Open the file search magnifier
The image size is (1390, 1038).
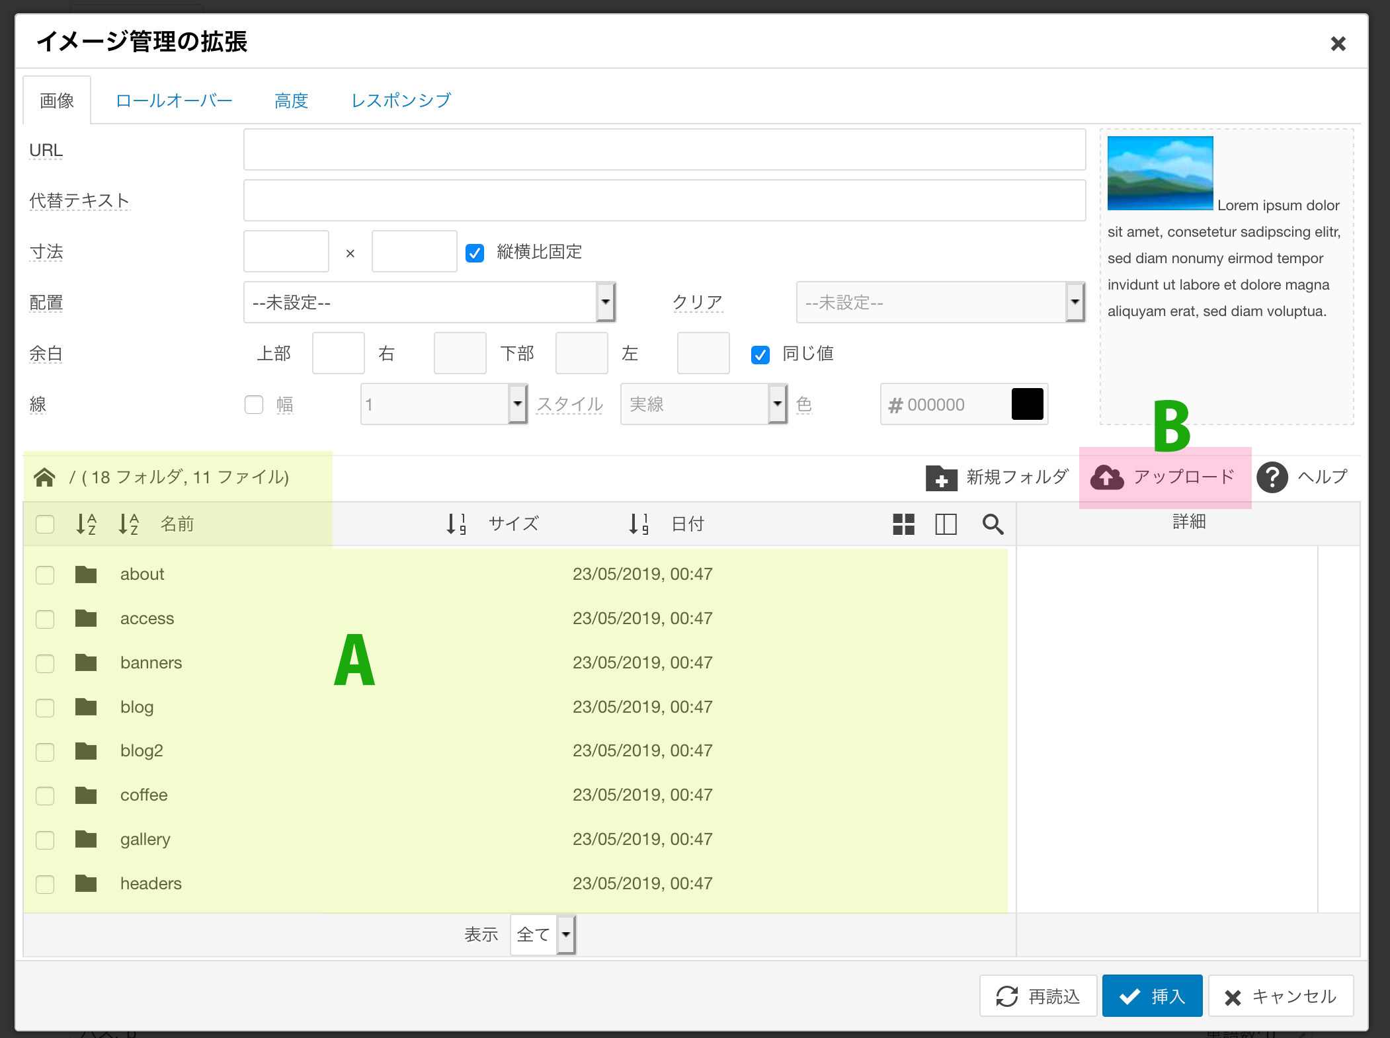coord(993,524)
